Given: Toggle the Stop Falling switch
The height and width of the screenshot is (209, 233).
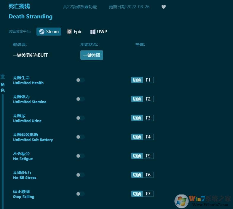Looking at the screenshot, I should click(80, 194).
